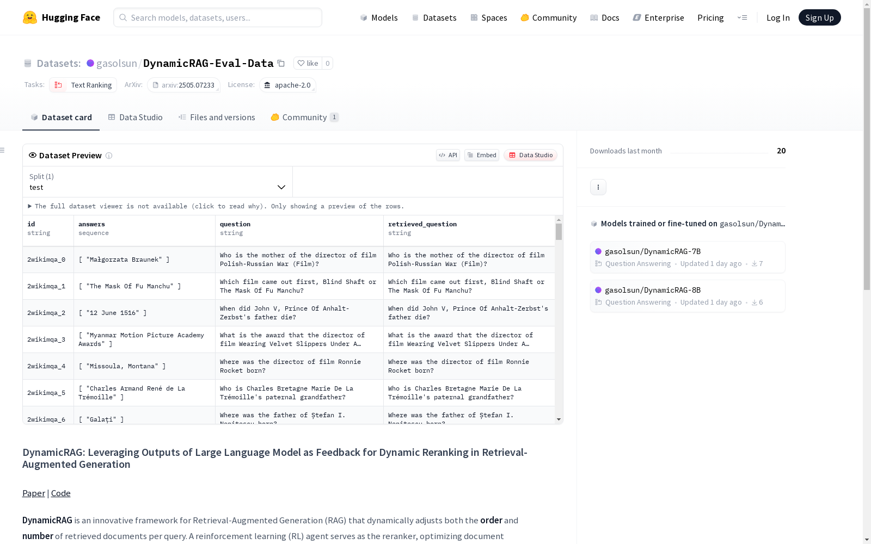
Task: Open the Data Studio tab
Action: 135,118
